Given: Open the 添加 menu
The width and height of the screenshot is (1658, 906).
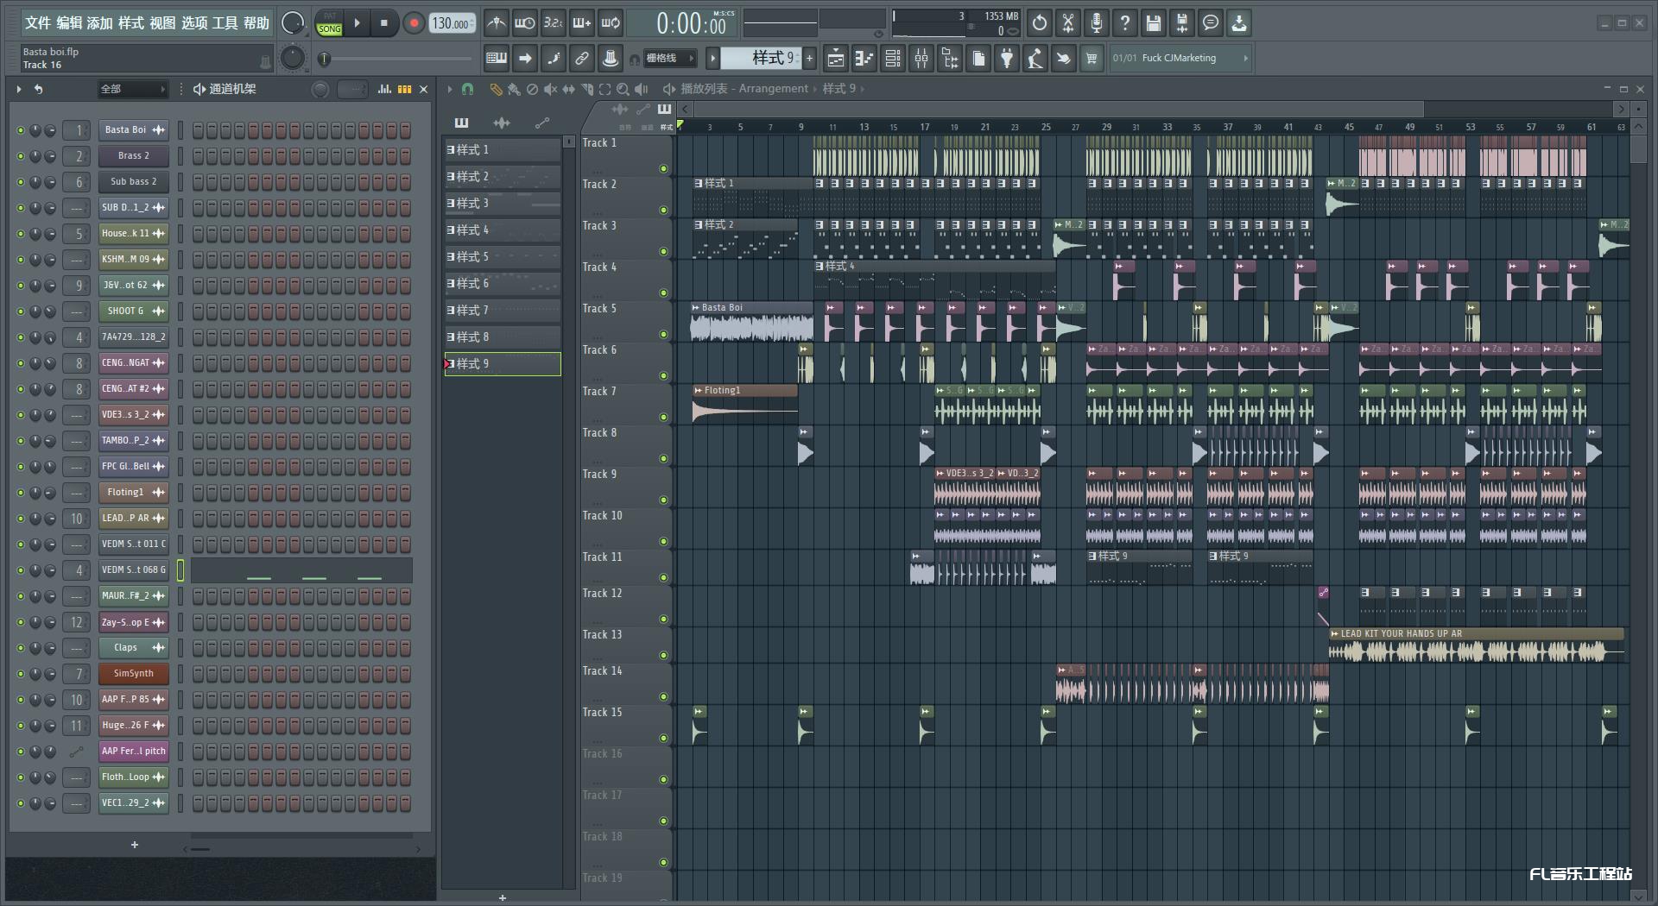Looking at the screenshot, I should click(x=100, y=23).
